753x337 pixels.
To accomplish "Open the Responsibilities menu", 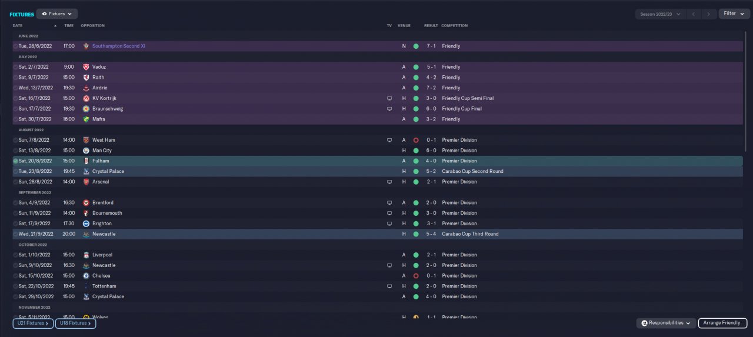I will pos(665,323).
